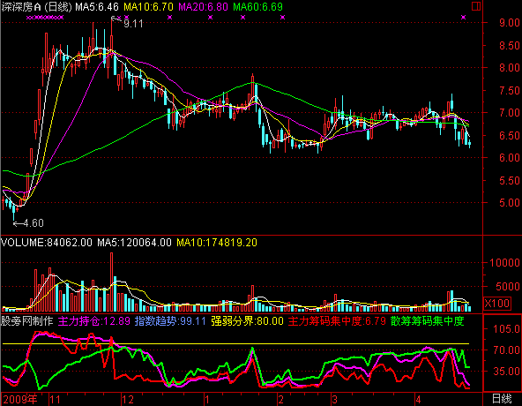Click the rightmost magenta info marker near April

pos(464,18)
